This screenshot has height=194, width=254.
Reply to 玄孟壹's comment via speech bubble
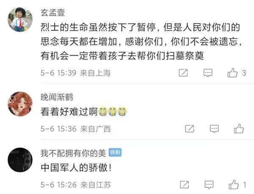208,73
